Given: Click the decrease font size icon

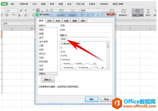Looking at the screenshot, I should click(x=26, y=10).
